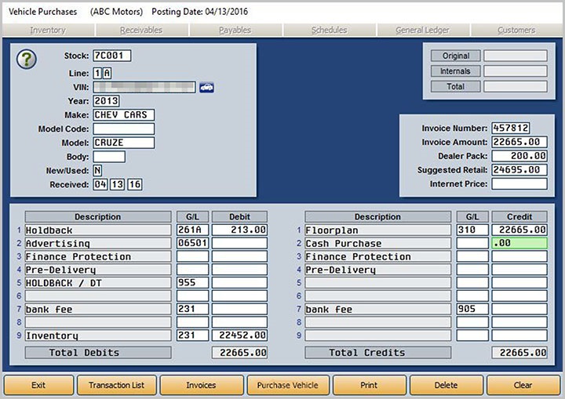Click Holdback G/L field 261A
Viewport: 565px width, 399px height.
192,230
